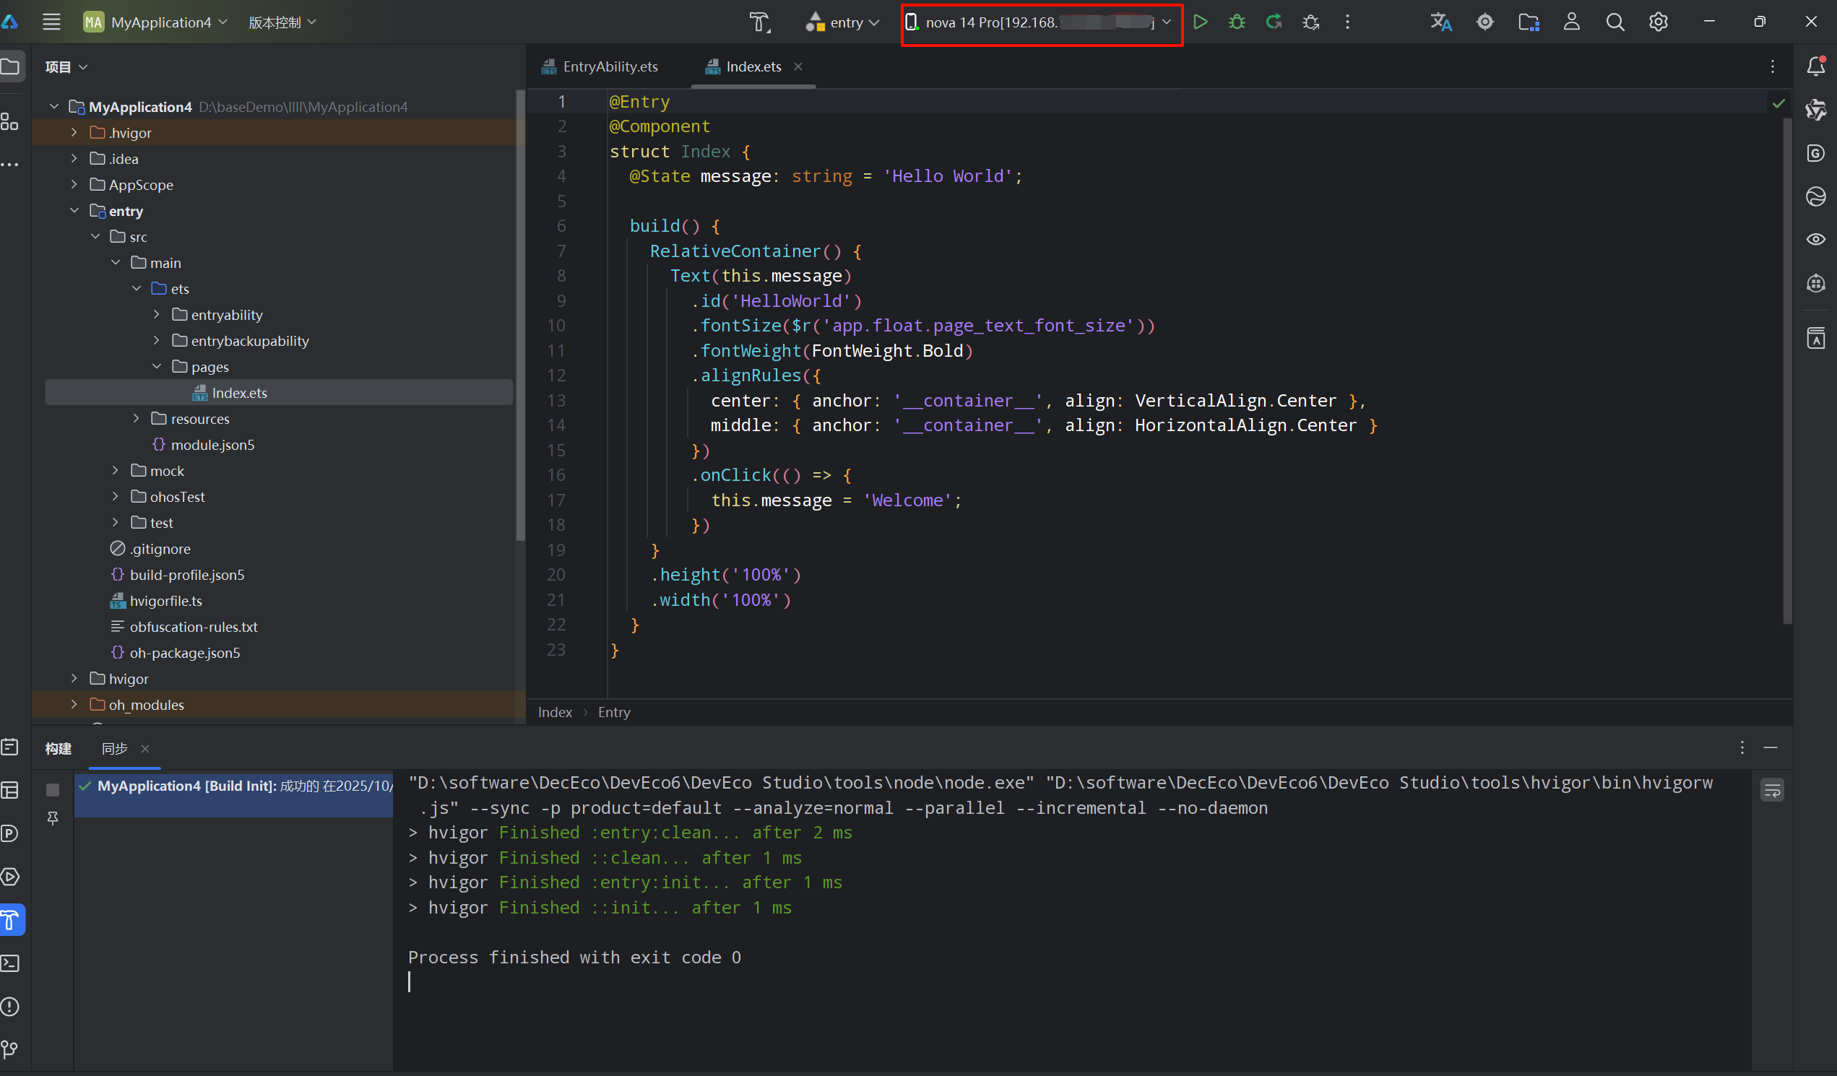1837x1076 pixels.
Task: Click the hot reload apply-changes icon
Action: [1274, 22]
